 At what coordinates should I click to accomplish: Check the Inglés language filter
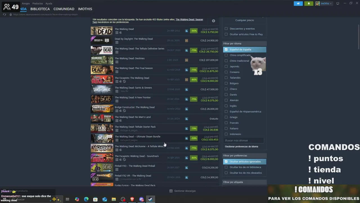226,106
